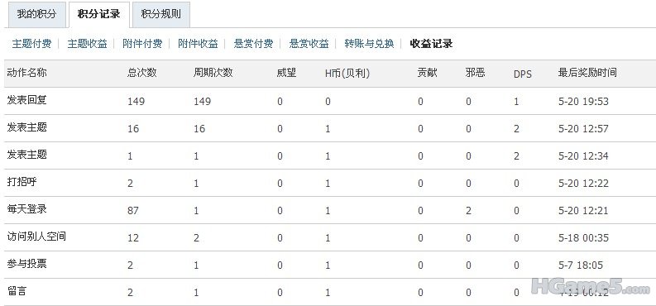
Task: Open the 主题付费 sub-link
Action: pyautogui.click(x=31, y=44)
